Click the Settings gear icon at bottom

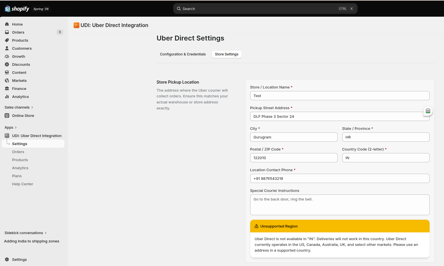point(7,259)
